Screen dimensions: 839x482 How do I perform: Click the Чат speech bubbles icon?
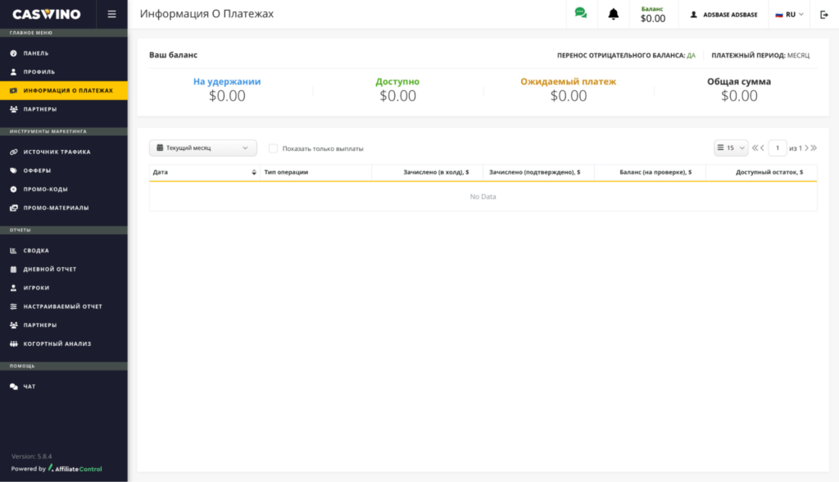coord(13,387)
